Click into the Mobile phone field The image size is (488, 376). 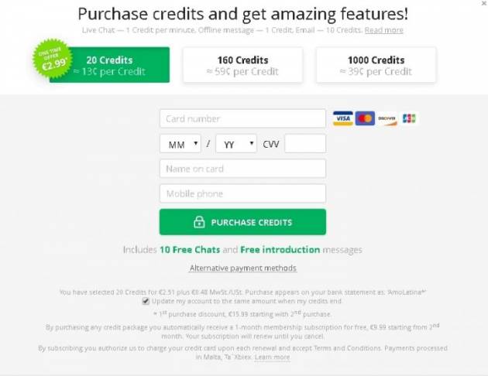pos(242,193)
